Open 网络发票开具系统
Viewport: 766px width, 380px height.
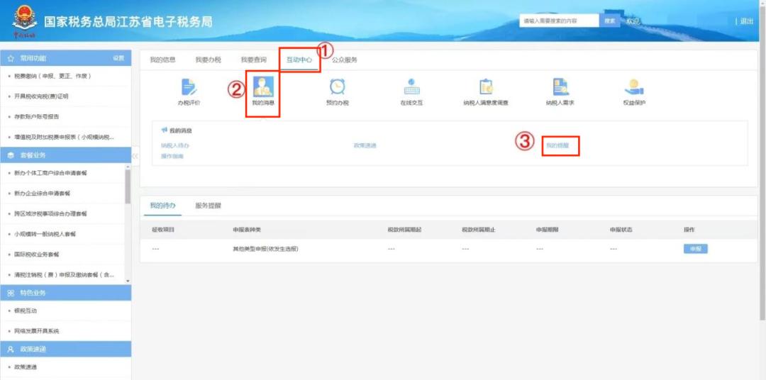pyautogui.click(x=37, y=331)
